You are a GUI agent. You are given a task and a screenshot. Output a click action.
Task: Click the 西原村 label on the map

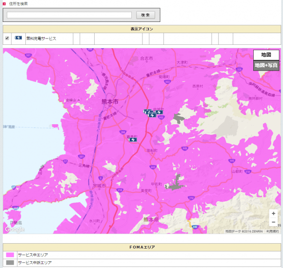pyautogui.click(x=198, y=86)
